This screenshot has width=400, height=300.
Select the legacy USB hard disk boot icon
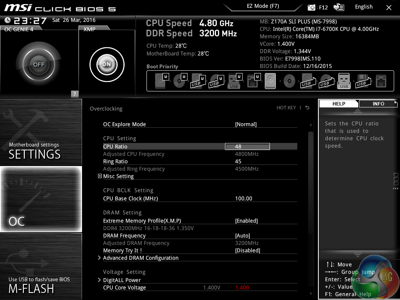(308, 81)
